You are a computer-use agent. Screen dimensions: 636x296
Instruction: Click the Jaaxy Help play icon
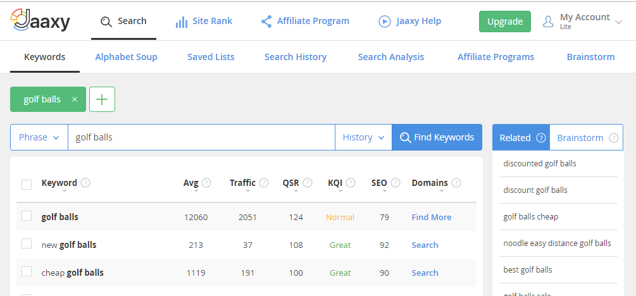tap(385, 22)
